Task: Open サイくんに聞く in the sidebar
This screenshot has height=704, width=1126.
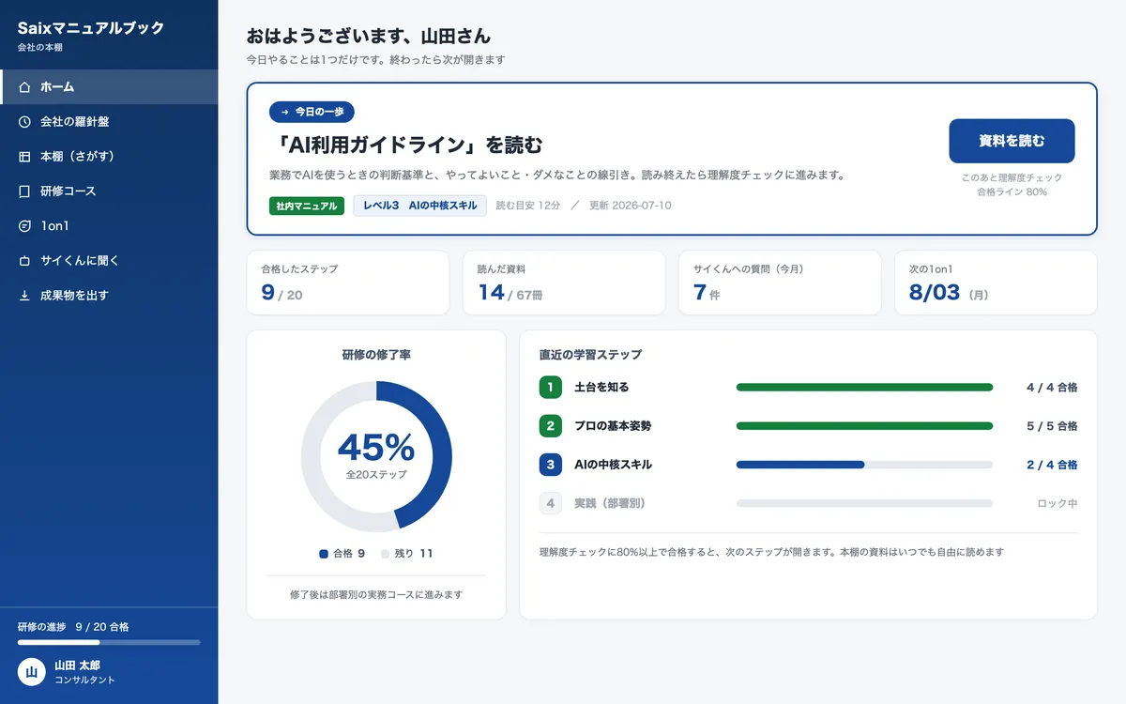Action: [109, 261]
